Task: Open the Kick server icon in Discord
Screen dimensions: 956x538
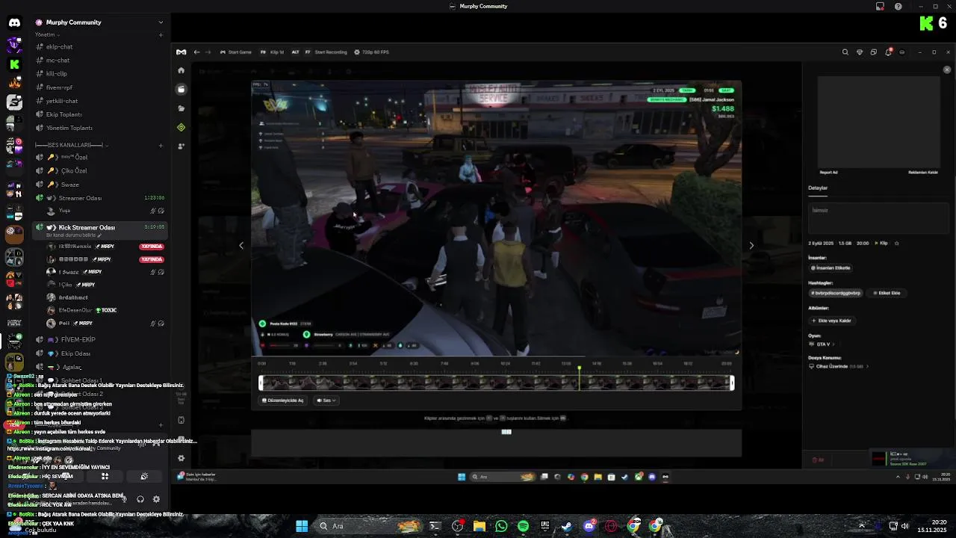Action: point(14,64)
